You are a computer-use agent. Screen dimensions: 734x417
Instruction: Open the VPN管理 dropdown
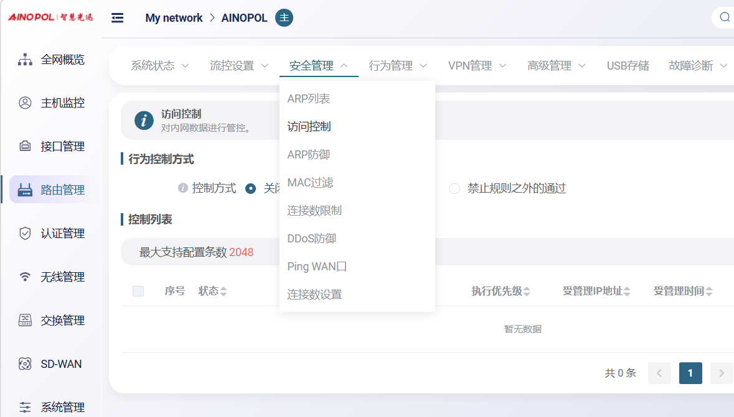coord(477,65)
